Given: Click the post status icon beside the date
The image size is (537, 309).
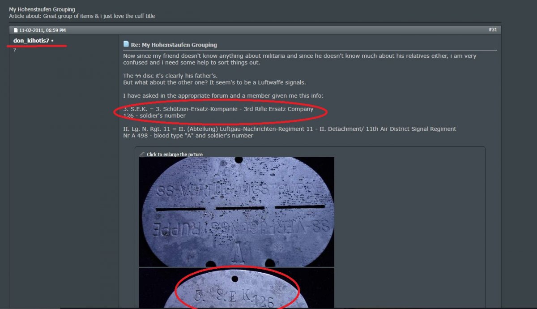Looking at the screenshot, I should point(16,30).
